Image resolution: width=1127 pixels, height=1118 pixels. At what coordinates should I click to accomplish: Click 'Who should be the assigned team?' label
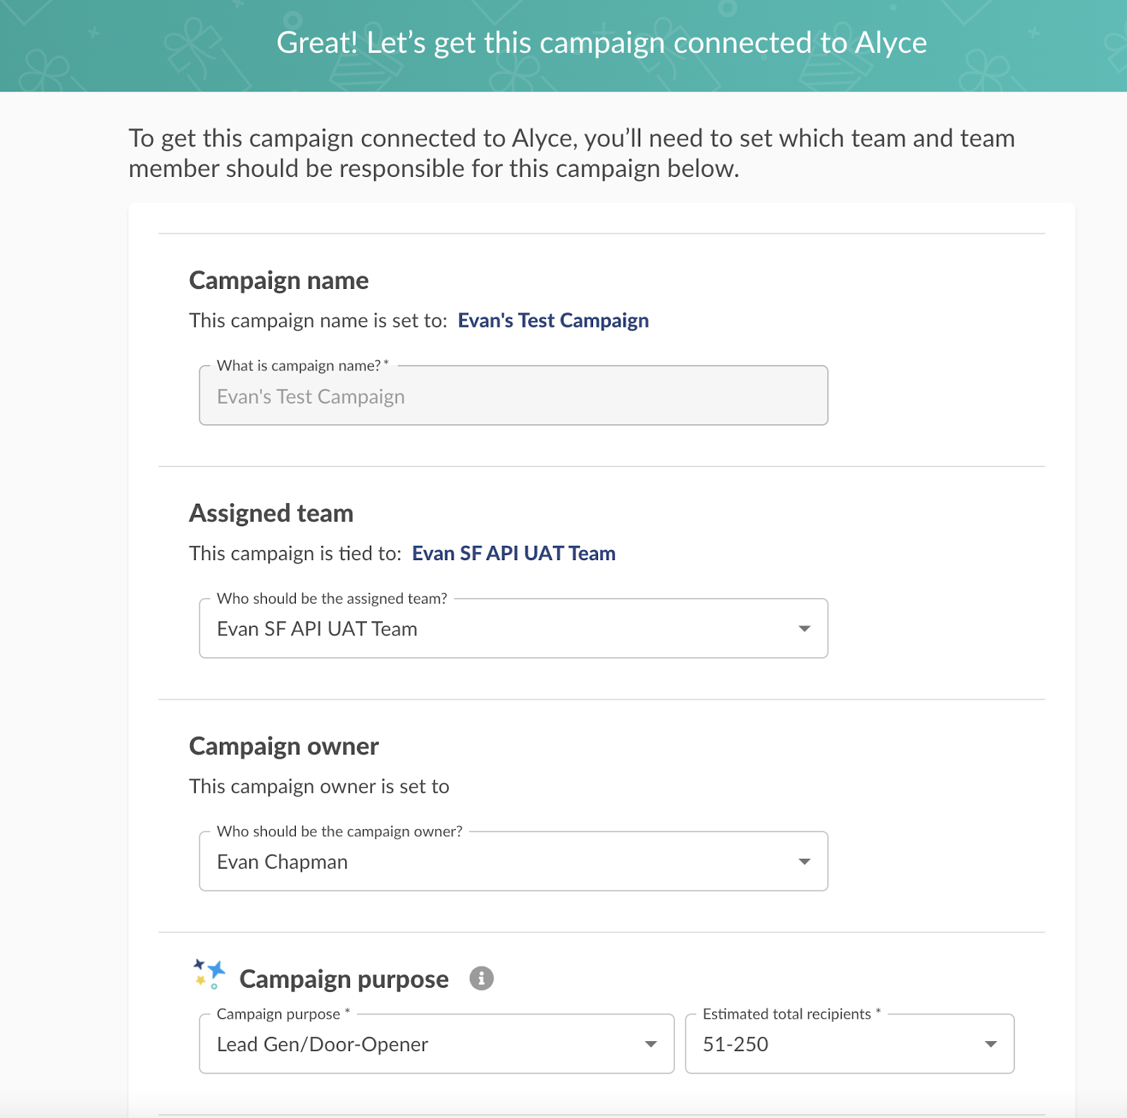pyautogui.click(x=332, y=599)
